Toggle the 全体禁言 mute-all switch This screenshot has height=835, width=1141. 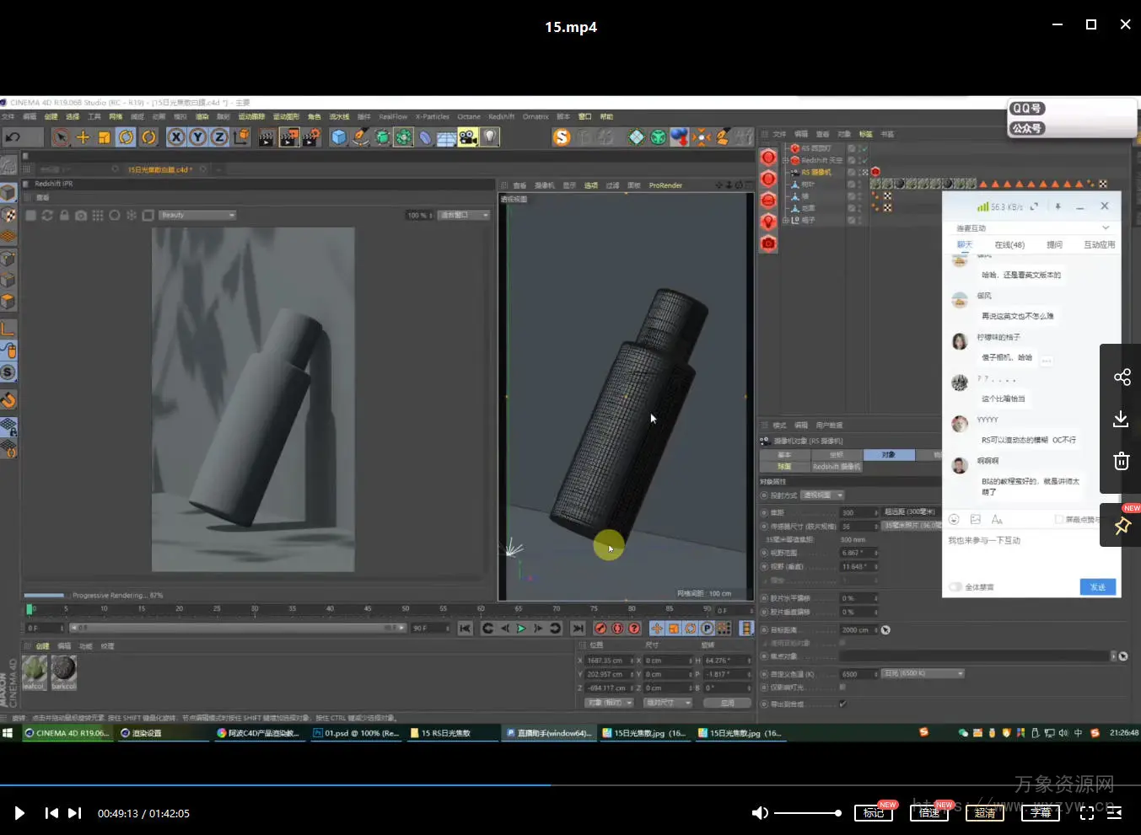pos(955,587)
